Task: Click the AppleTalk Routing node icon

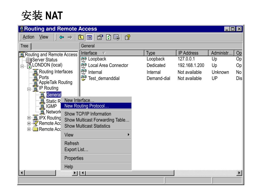Action: [x=36, y=83]
